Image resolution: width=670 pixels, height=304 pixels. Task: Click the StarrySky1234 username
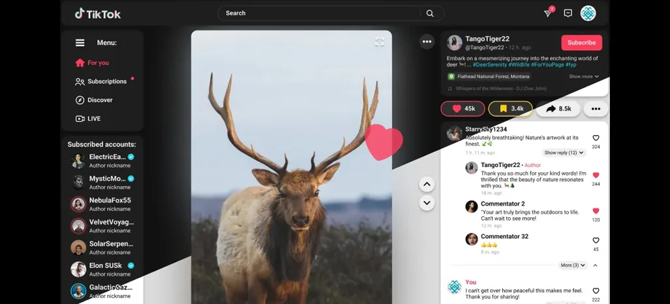pos(487,129)
